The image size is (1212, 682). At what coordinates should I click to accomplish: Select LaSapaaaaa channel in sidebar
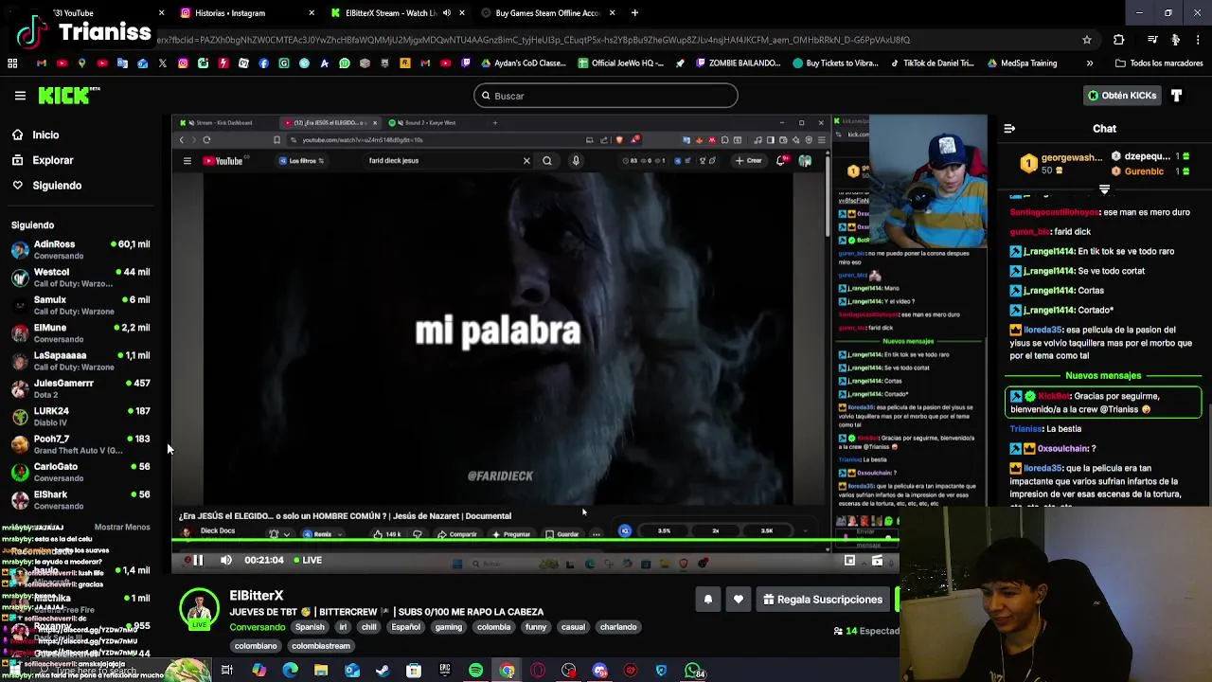tap(80, 361)
